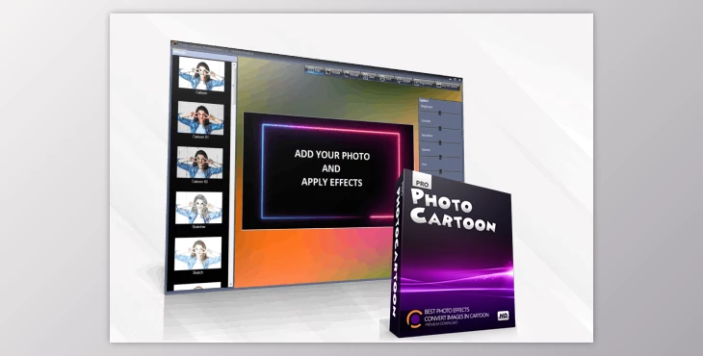Click the 'APPLY EFFECTS' text
This screenshot has height=356, width=703.
(332, 182)
